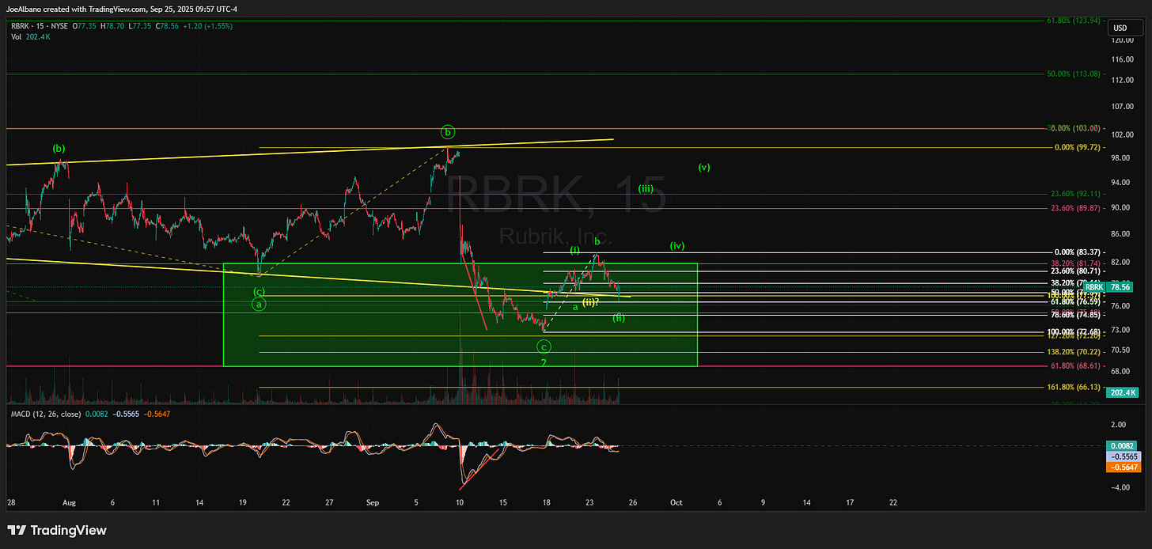
Task: Click the 23.60% (89.87) Fibonacci label
Action: pyautogui.click(x=1075, y=208)
